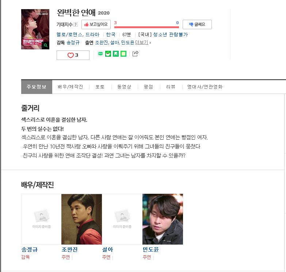Open actor 조완진 photo thumbnail
The width and height of the screenshot is (286, 272).
point(81,219)
